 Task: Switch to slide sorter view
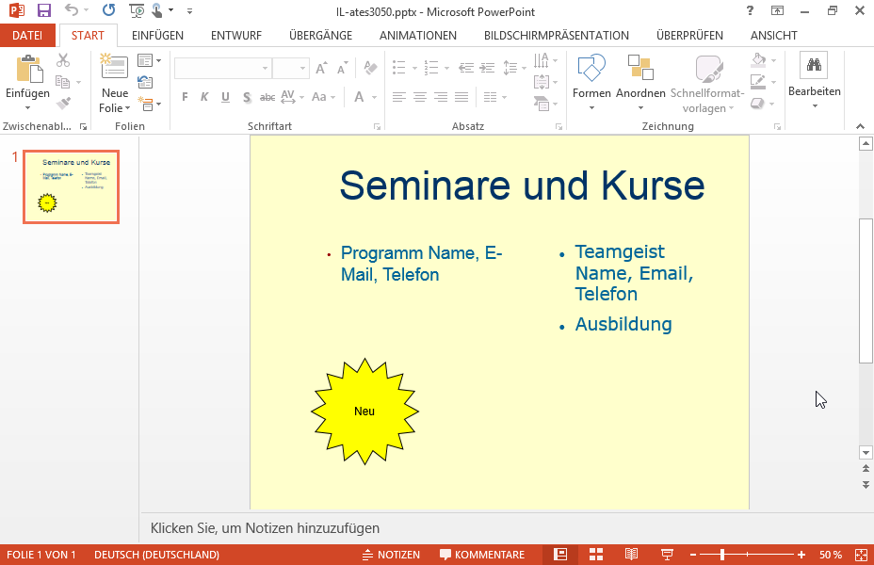coord(596,555)
